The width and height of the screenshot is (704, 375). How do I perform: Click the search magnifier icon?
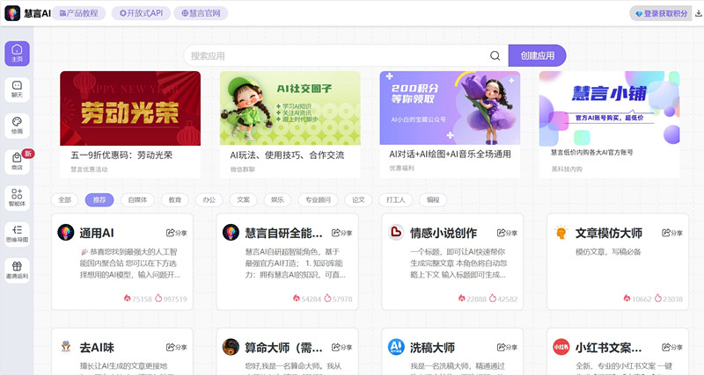(x=495, y=55)
